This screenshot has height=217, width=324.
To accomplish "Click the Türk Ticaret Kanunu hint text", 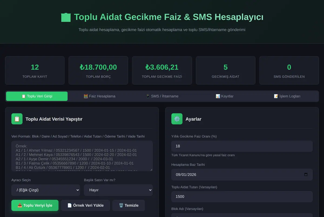I will pos(203,155).
